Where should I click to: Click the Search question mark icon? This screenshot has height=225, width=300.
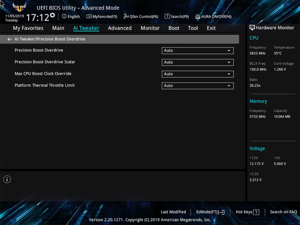(x=167, y=16)
